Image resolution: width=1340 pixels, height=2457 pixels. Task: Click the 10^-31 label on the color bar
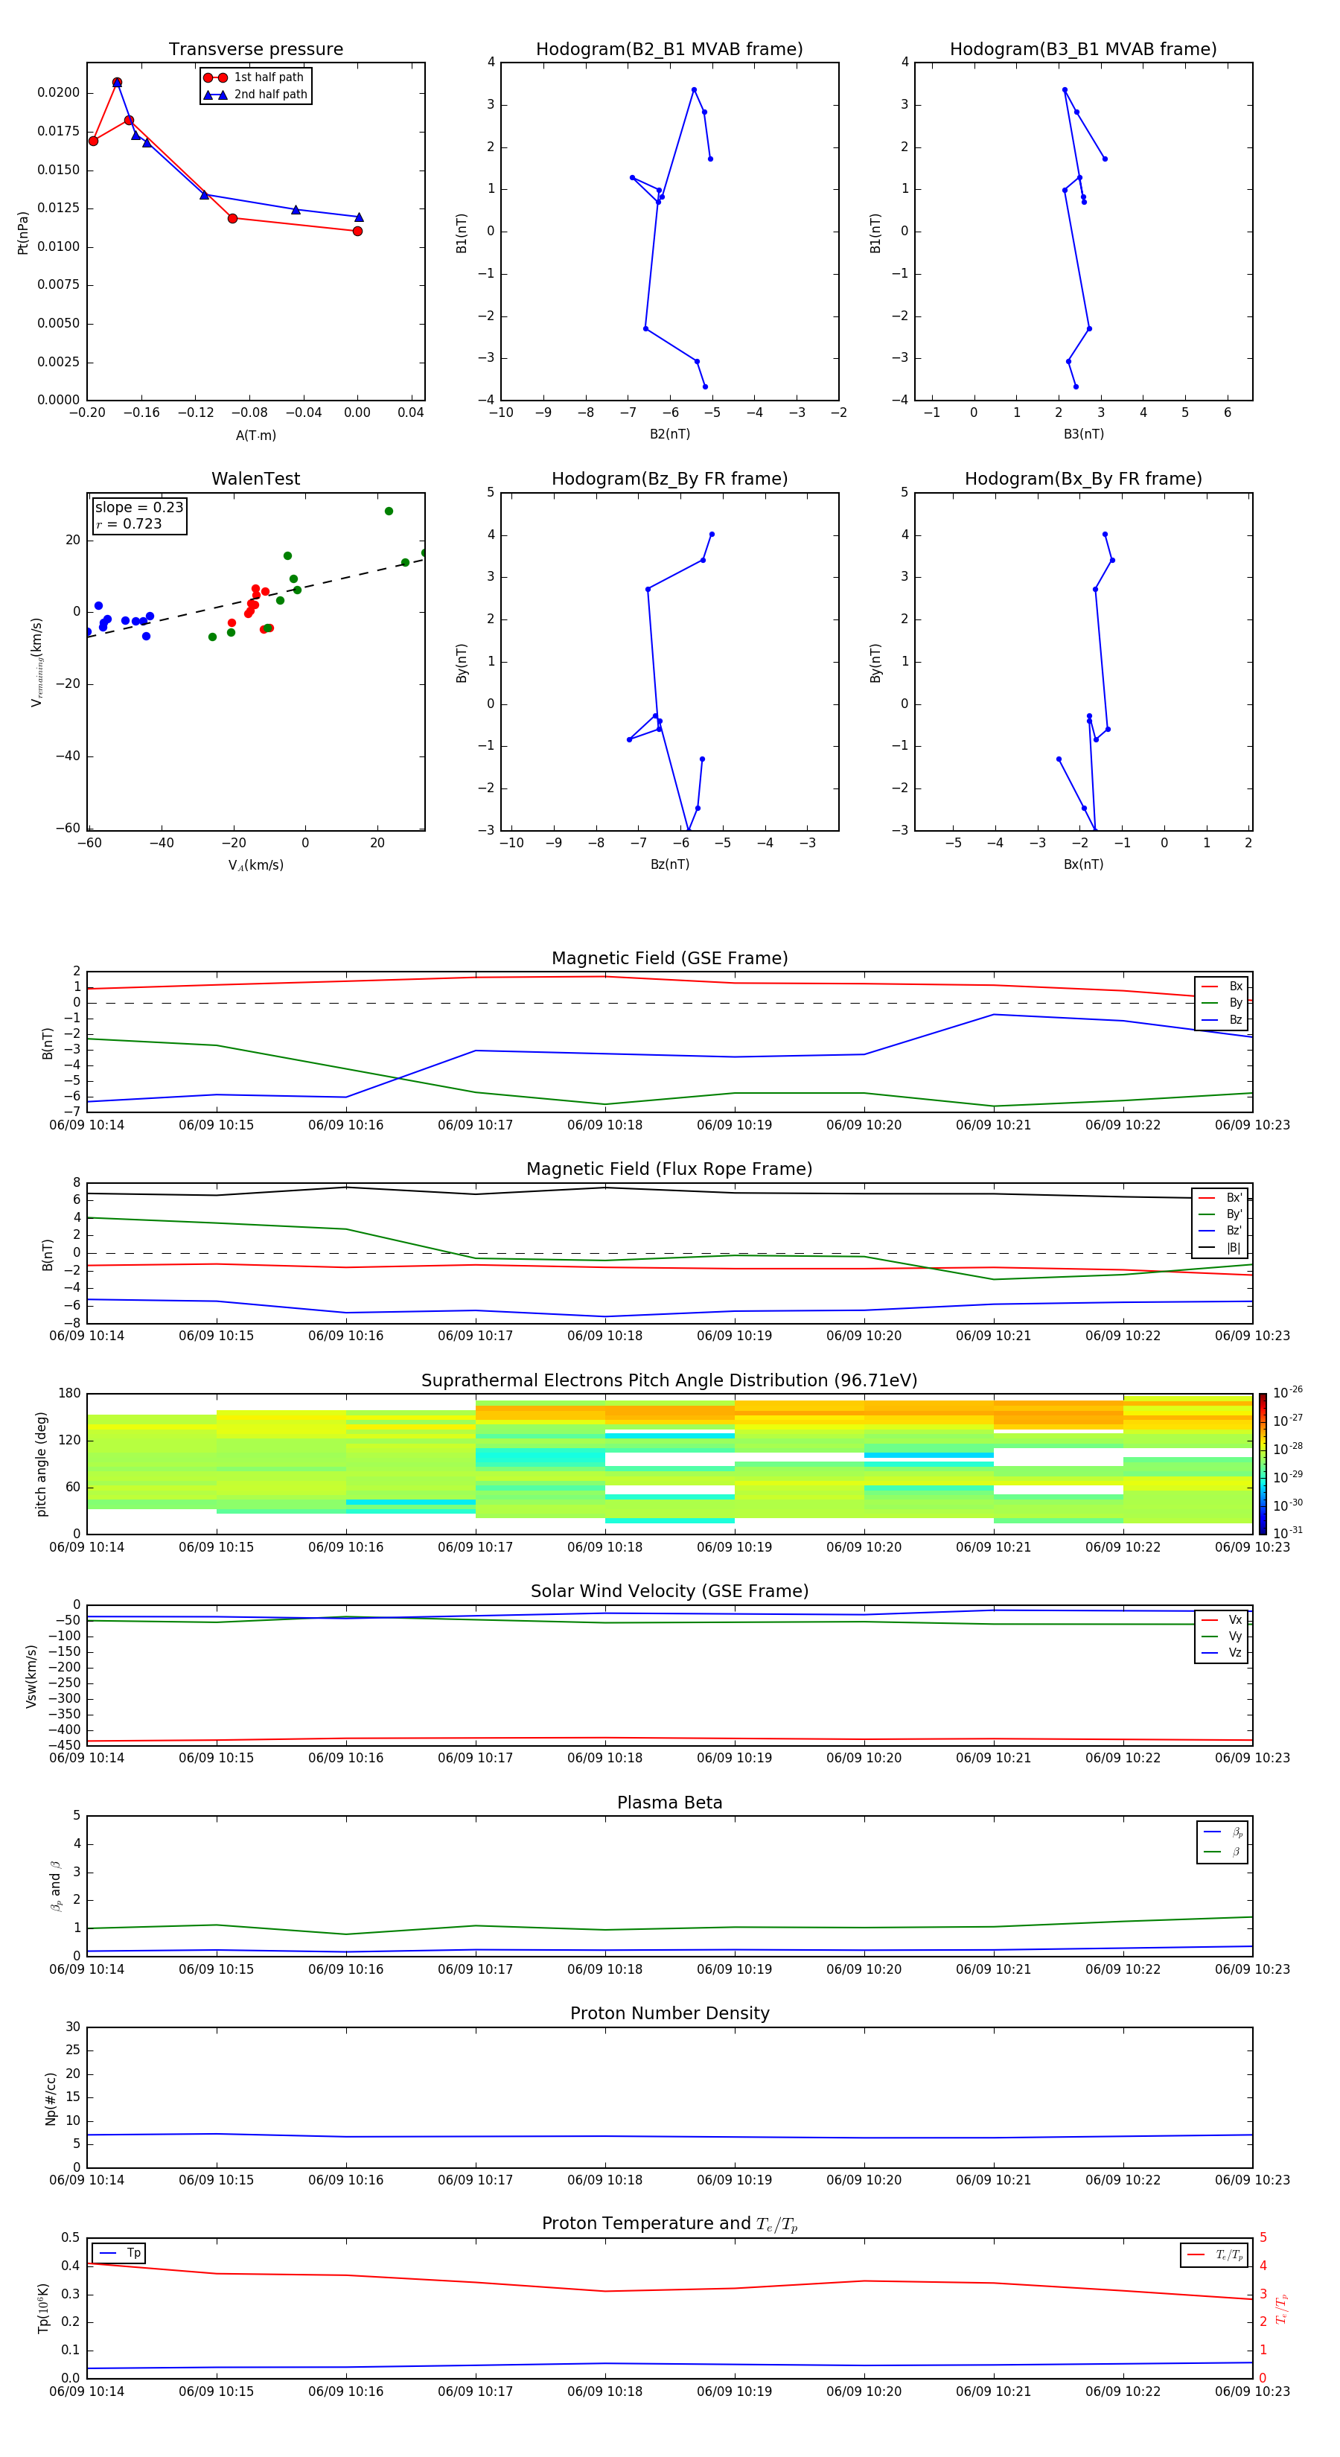(1288, 1533)
